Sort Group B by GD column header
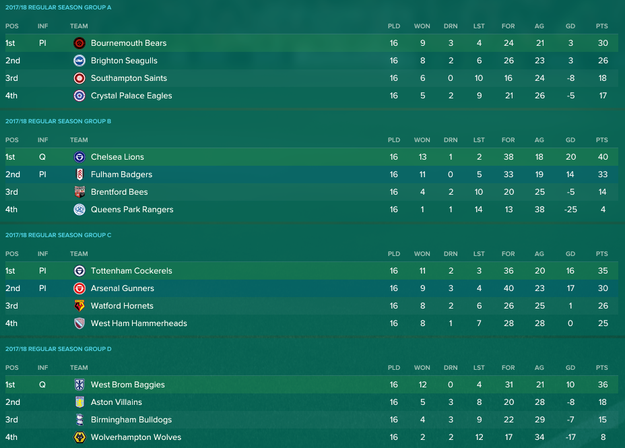 (x=570, y=140)
